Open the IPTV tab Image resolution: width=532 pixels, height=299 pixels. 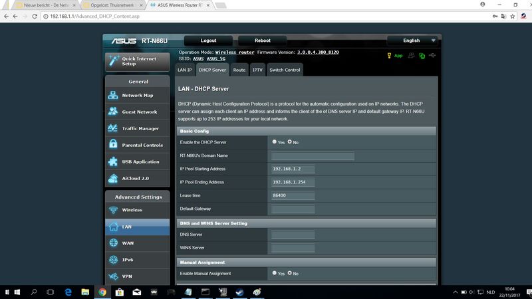click(257, 70)
